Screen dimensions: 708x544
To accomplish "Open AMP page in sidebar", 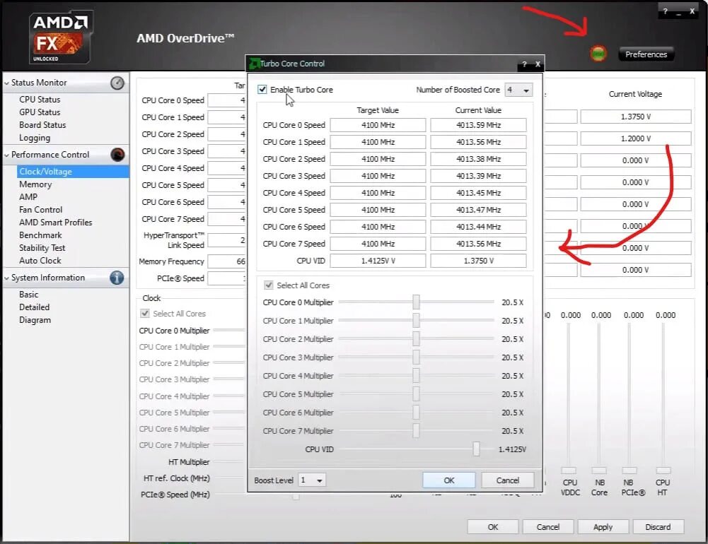I will [x=28, y=196].
